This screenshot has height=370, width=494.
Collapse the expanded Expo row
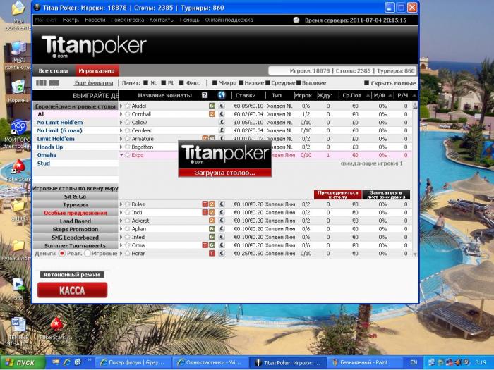click(x=121, y=155)
